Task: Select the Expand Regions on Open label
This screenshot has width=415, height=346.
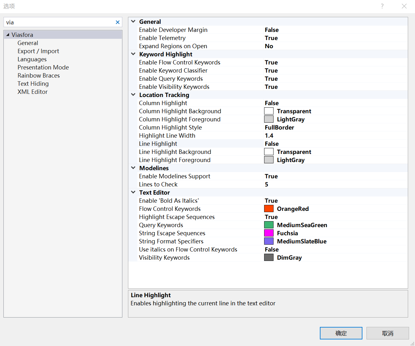Action: point(173,46)
